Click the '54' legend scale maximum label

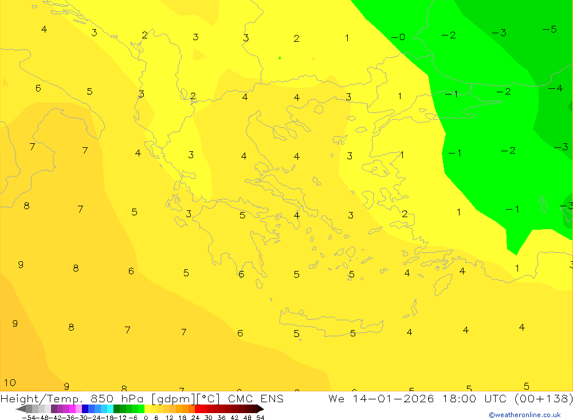pos(260,418)
